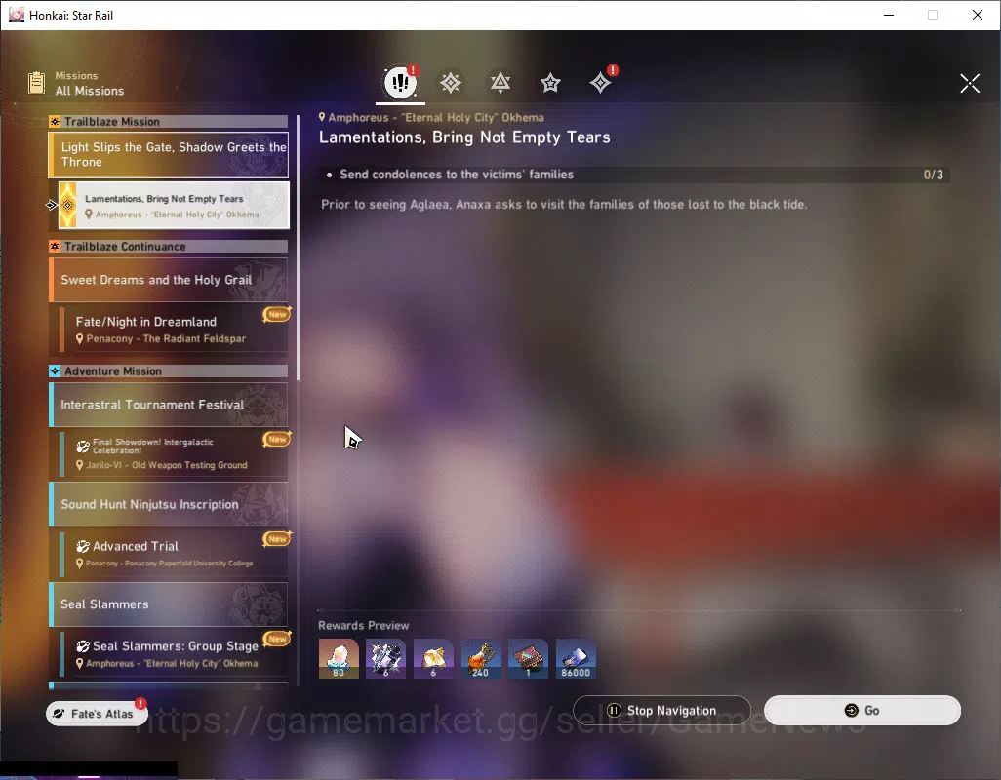Select the Advanced Trial mission
The image size is (1001, 780).
coord(174,554)
